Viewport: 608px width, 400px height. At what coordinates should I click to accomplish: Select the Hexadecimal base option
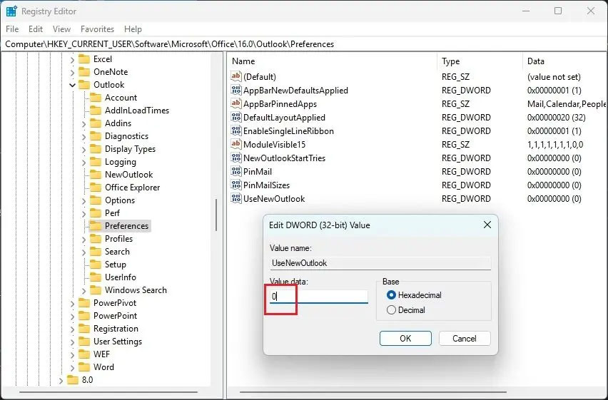coord(414,295)
